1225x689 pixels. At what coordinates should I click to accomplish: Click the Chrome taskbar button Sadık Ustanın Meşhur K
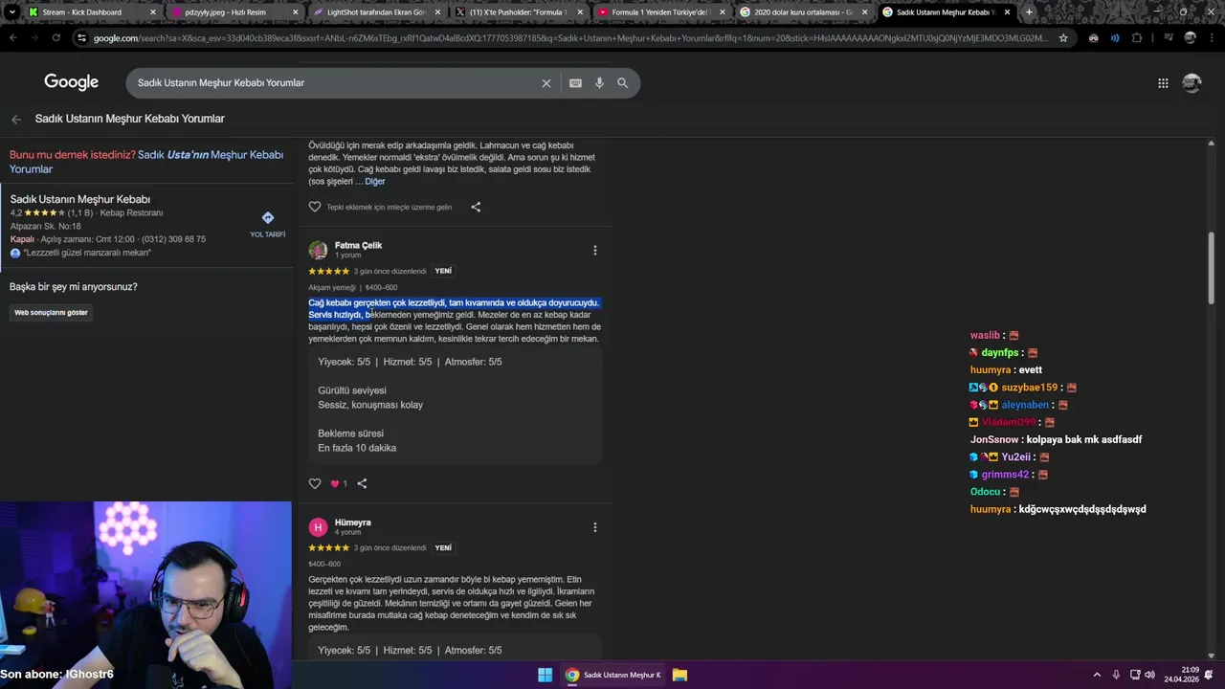click(613, 675)
